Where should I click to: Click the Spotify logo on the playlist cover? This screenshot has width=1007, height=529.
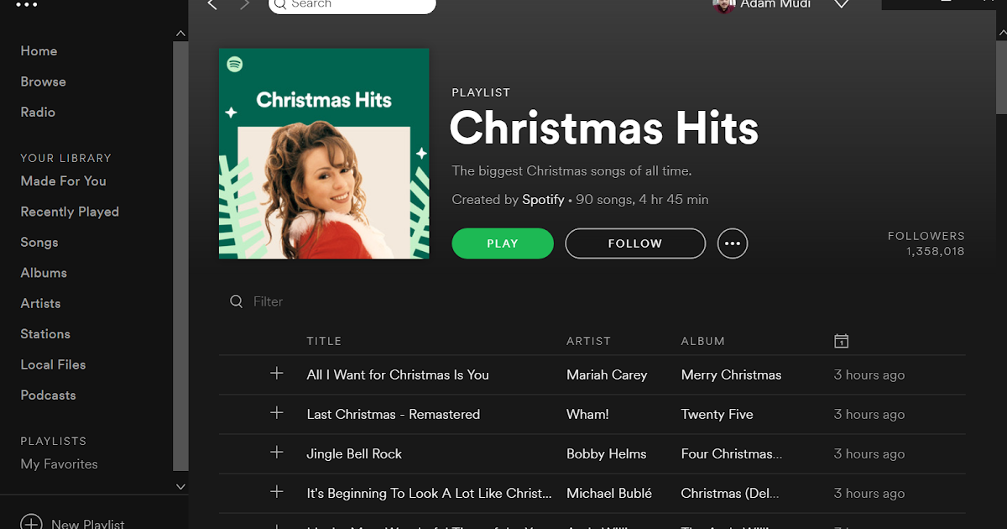[236, 63]
